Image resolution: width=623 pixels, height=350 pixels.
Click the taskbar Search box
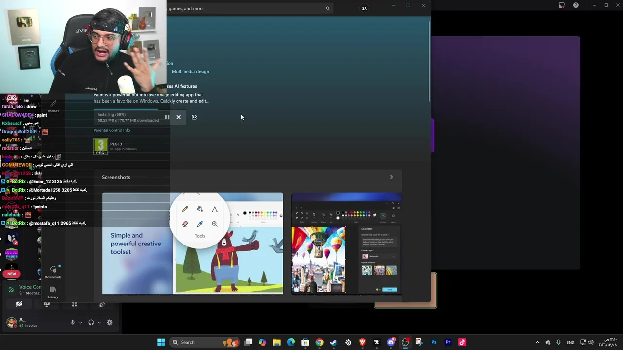click(x=203, y=342)
